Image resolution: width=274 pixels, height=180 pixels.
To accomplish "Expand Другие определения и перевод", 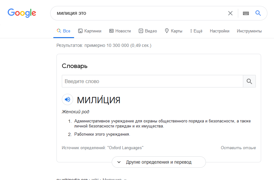I will (x=158, y=162).
